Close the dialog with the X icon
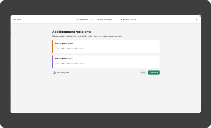 pyautogui.click(x=197, y=20)
